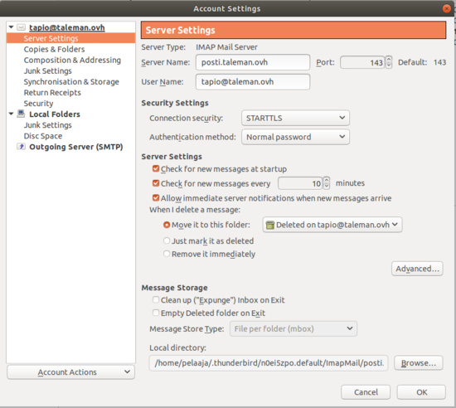This screenshot has height=408, width=456.
Task: Close the Account Settings dialog
Action: point(447,9)
